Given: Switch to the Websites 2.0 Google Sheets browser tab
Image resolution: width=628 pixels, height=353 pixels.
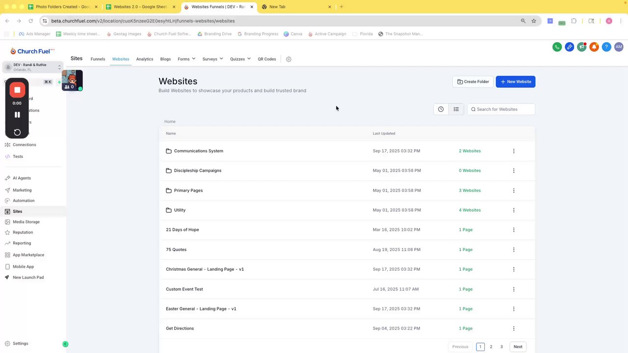Looking at the screenshot, I should [141, 7].
